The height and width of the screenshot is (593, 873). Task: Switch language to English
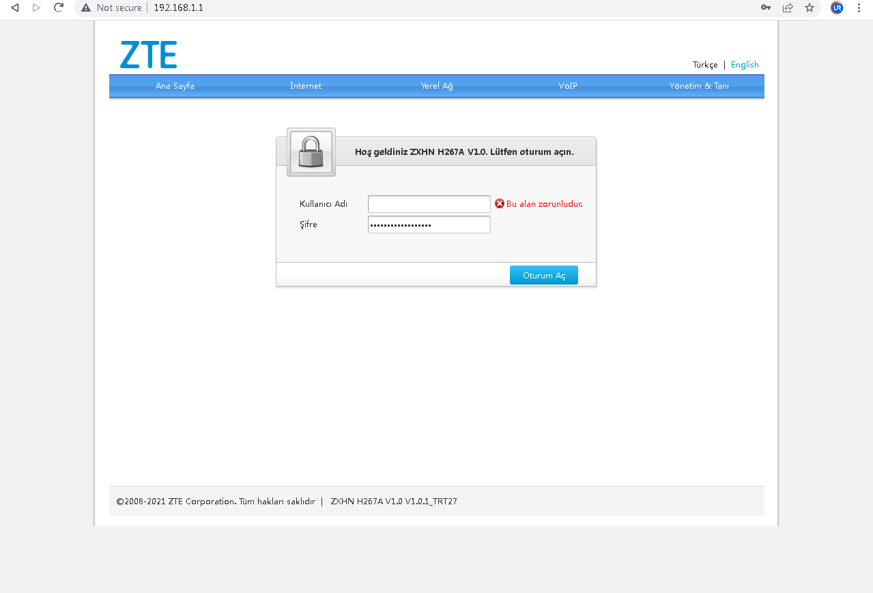(745, 65)
